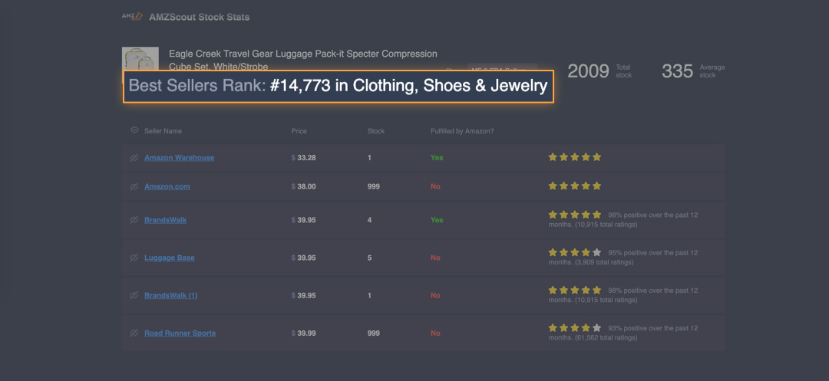The width and height of the screenshot is (829, 381).
Task: Toggle visibility of the Amazon.com row
Action: [x=134, y=187]
